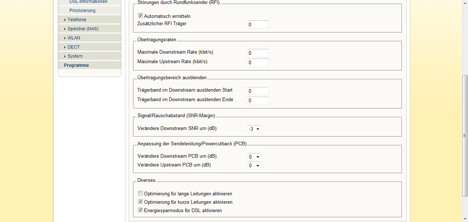This screenshot has height=222, width=468.
Task: Click the page's vertical scrollbar thumb
Action: tap(465, 135)
